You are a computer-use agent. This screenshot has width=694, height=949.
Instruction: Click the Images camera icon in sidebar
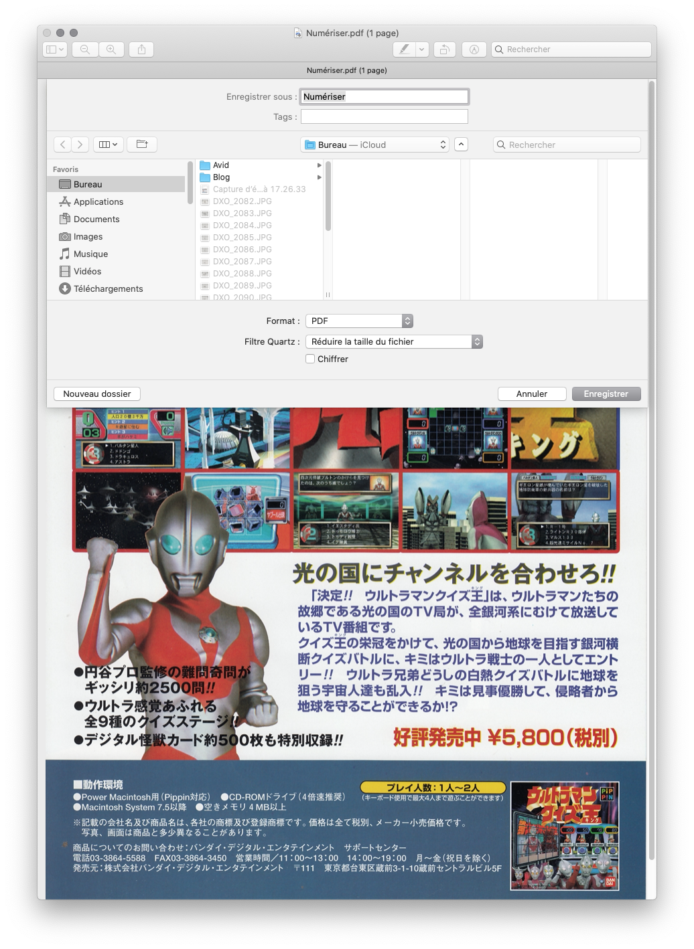point(65,236)
